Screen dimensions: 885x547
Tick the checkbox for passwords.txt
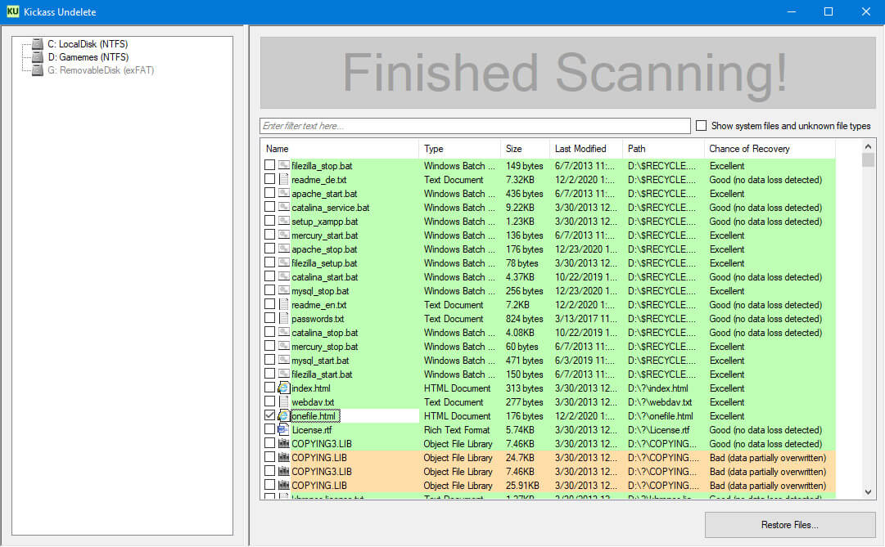pyautogui.click(x=270, y=319)
